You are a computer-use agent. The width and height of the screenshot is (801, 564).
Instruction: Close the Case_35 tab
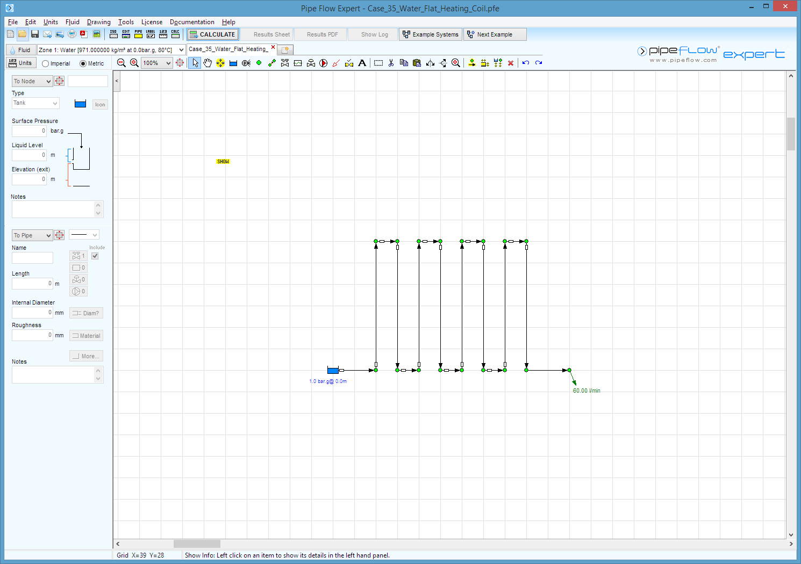pyautogui.click(x=273, y=47)
